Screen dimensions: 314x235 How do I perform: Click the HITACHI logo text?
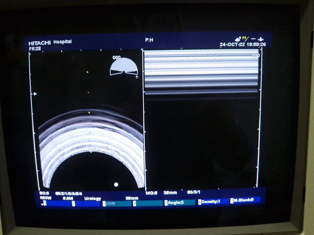point(40,43)
